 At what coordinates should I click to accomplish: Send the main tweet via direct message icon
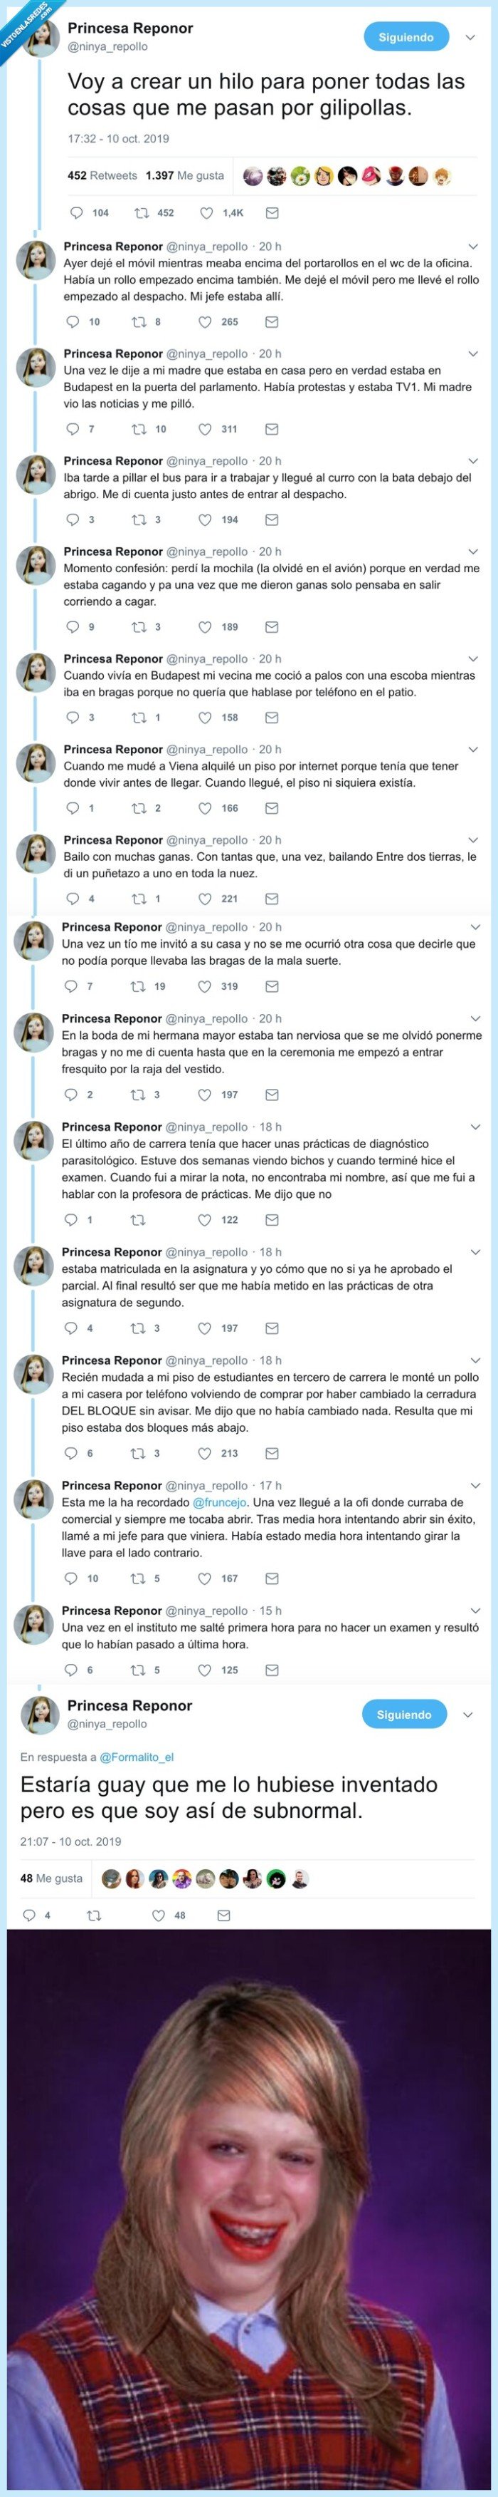(272, 212)
